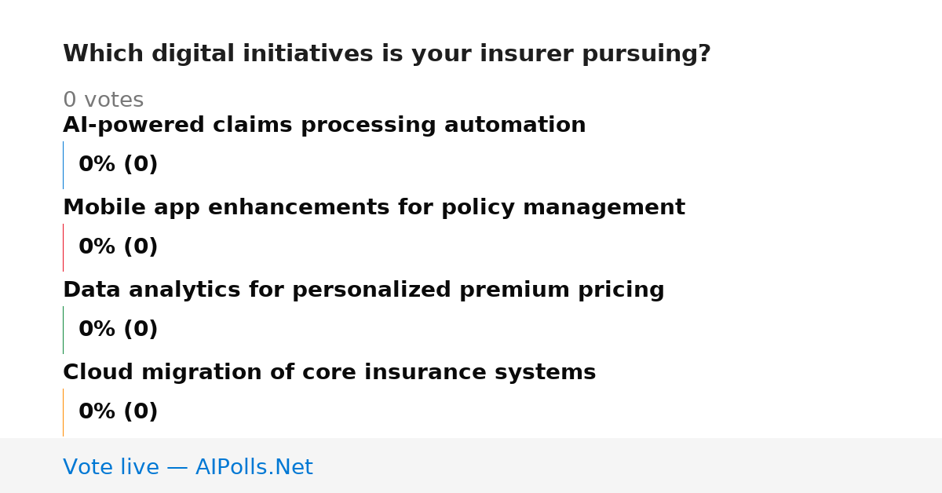Image resolution: width=942 pixels, height=493 pixels.
Task: Choose 'Cloud migration of core insurance systems'
Action: [x=329, y=373]
